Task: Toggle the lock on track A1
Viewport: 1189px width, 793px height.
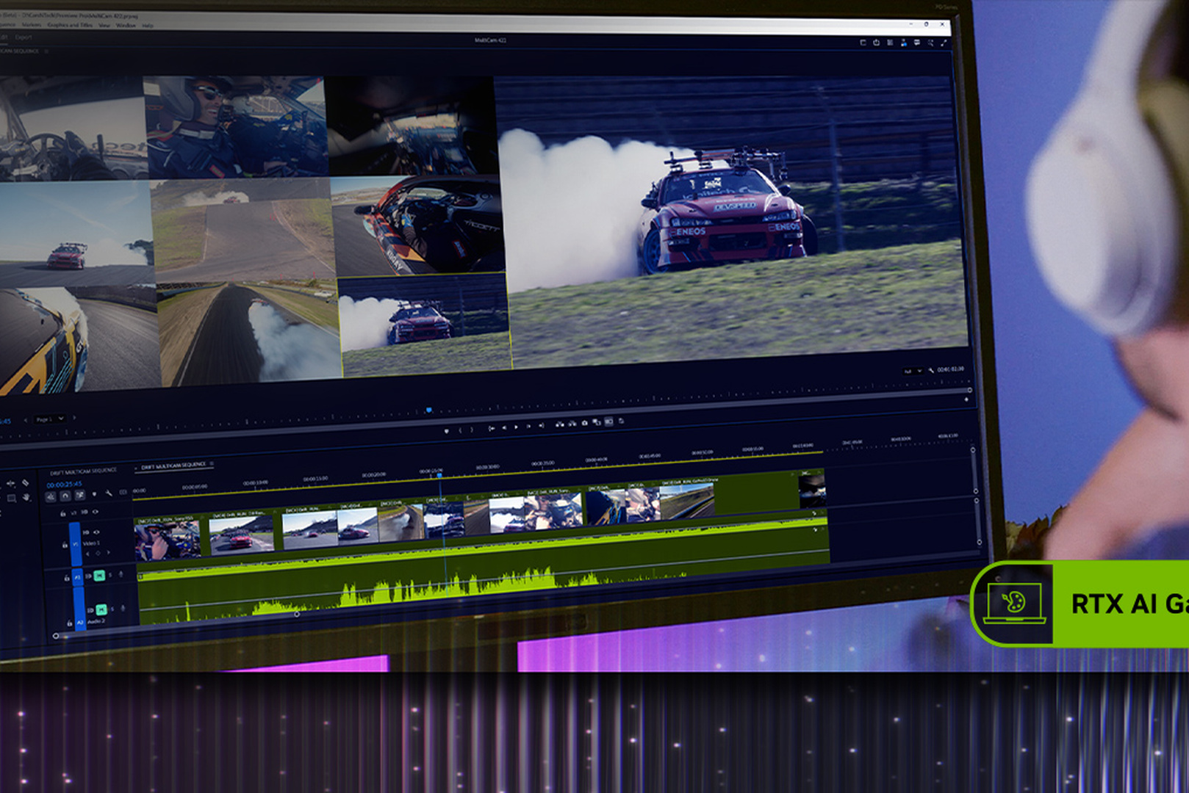Action: pyautogui.click(x=67, y=578)
